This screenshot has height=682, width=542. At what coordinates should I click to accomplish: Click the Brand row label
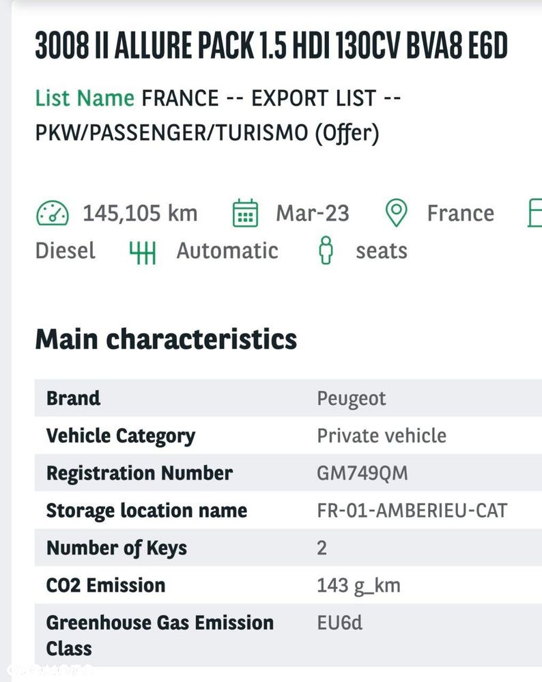(74, 398)
